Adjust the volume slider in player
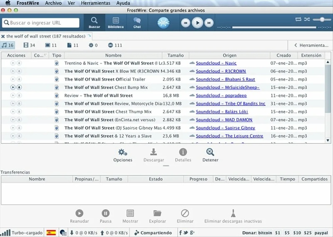Image resolution: width=333 pixels, height=237 pixels. click(x=322, y=20)
